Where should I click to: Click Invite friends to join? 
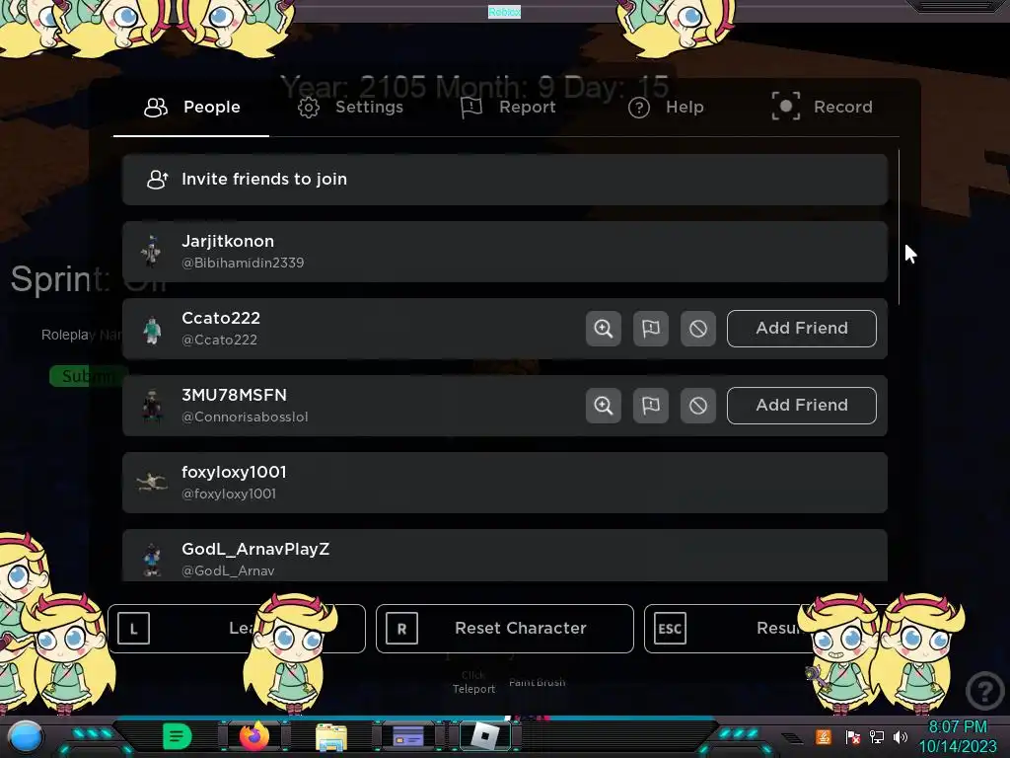pyautogui.click(x=504, y=180)
